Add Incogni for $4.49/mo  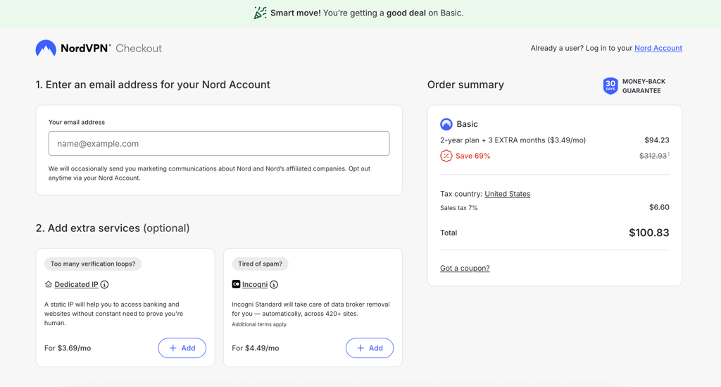coord(370,348)
